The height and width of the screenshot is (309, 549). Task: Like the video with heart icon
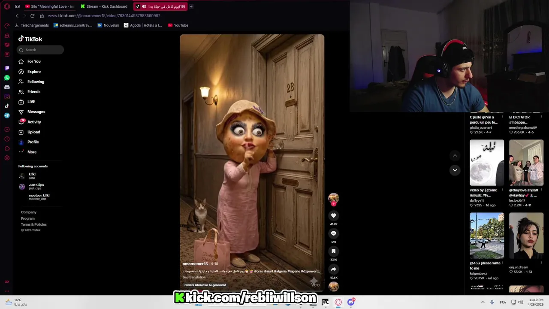[x=334, y=216]
